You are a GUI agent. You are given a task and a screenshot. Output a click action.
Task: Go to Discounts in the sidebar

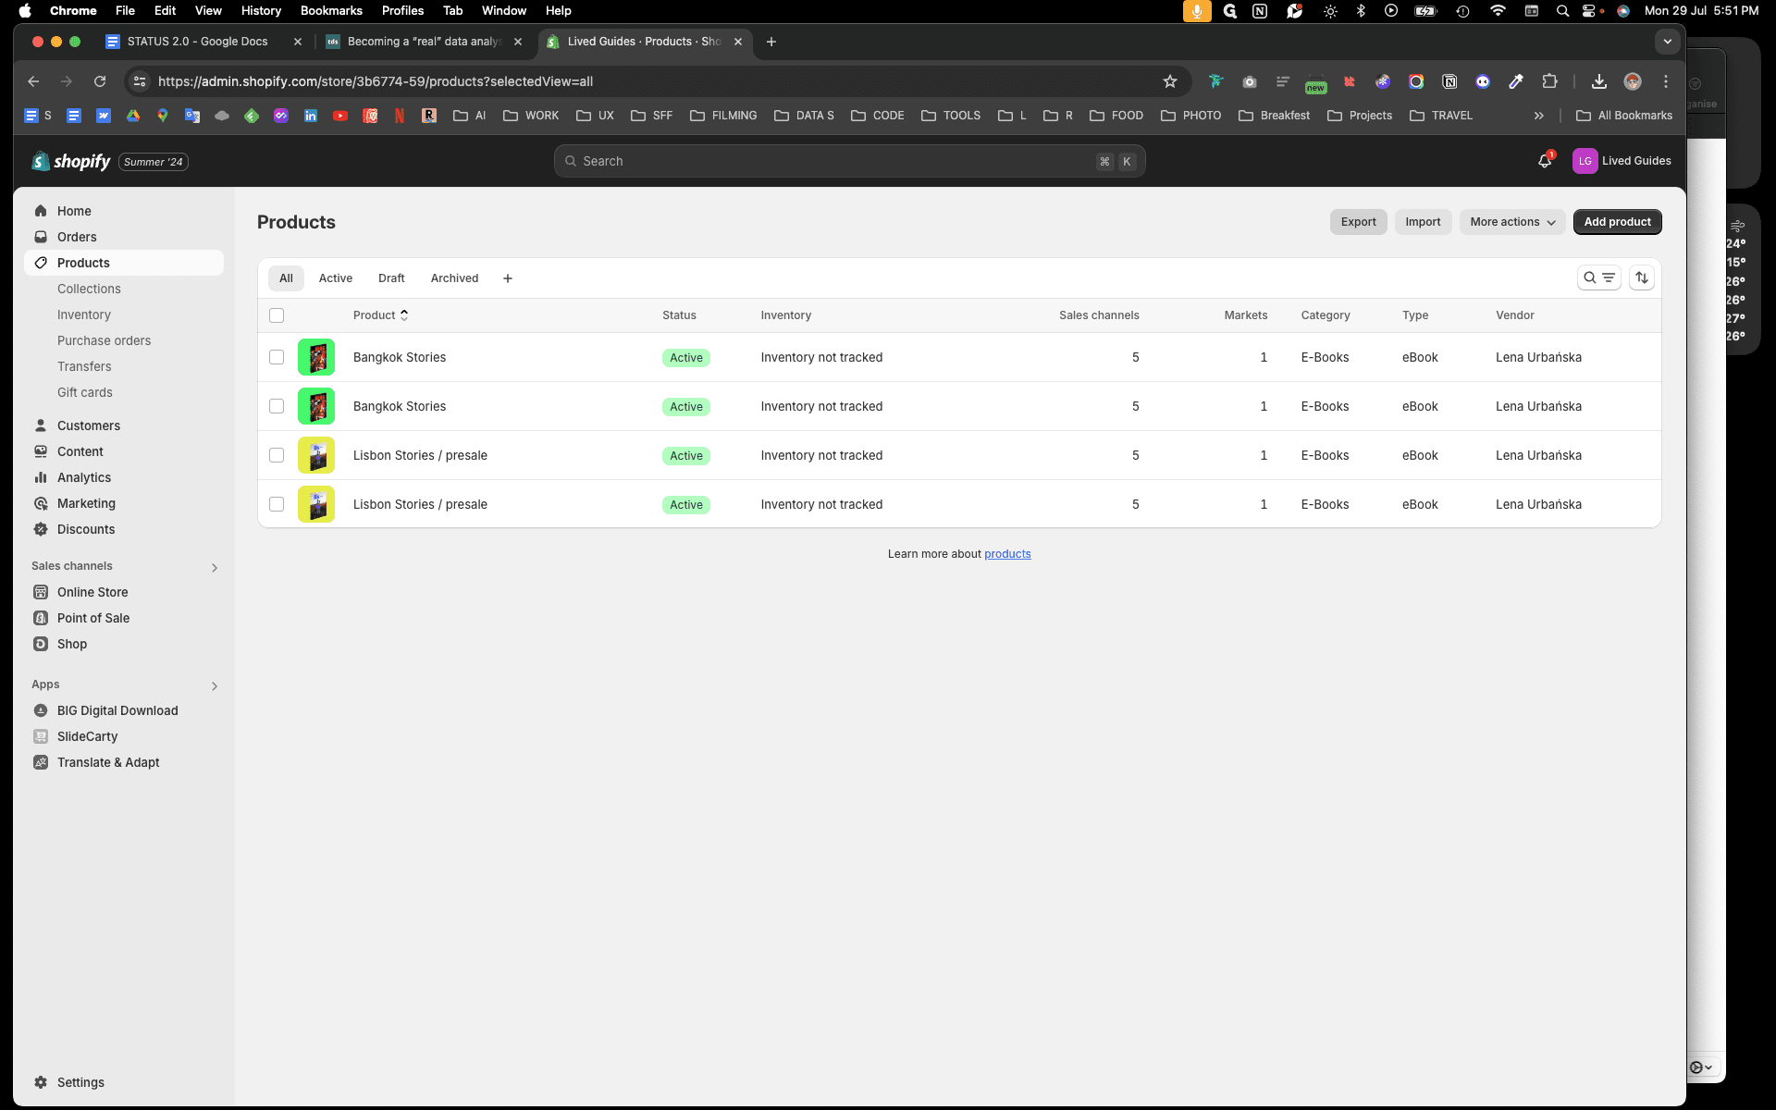point(86,529)
